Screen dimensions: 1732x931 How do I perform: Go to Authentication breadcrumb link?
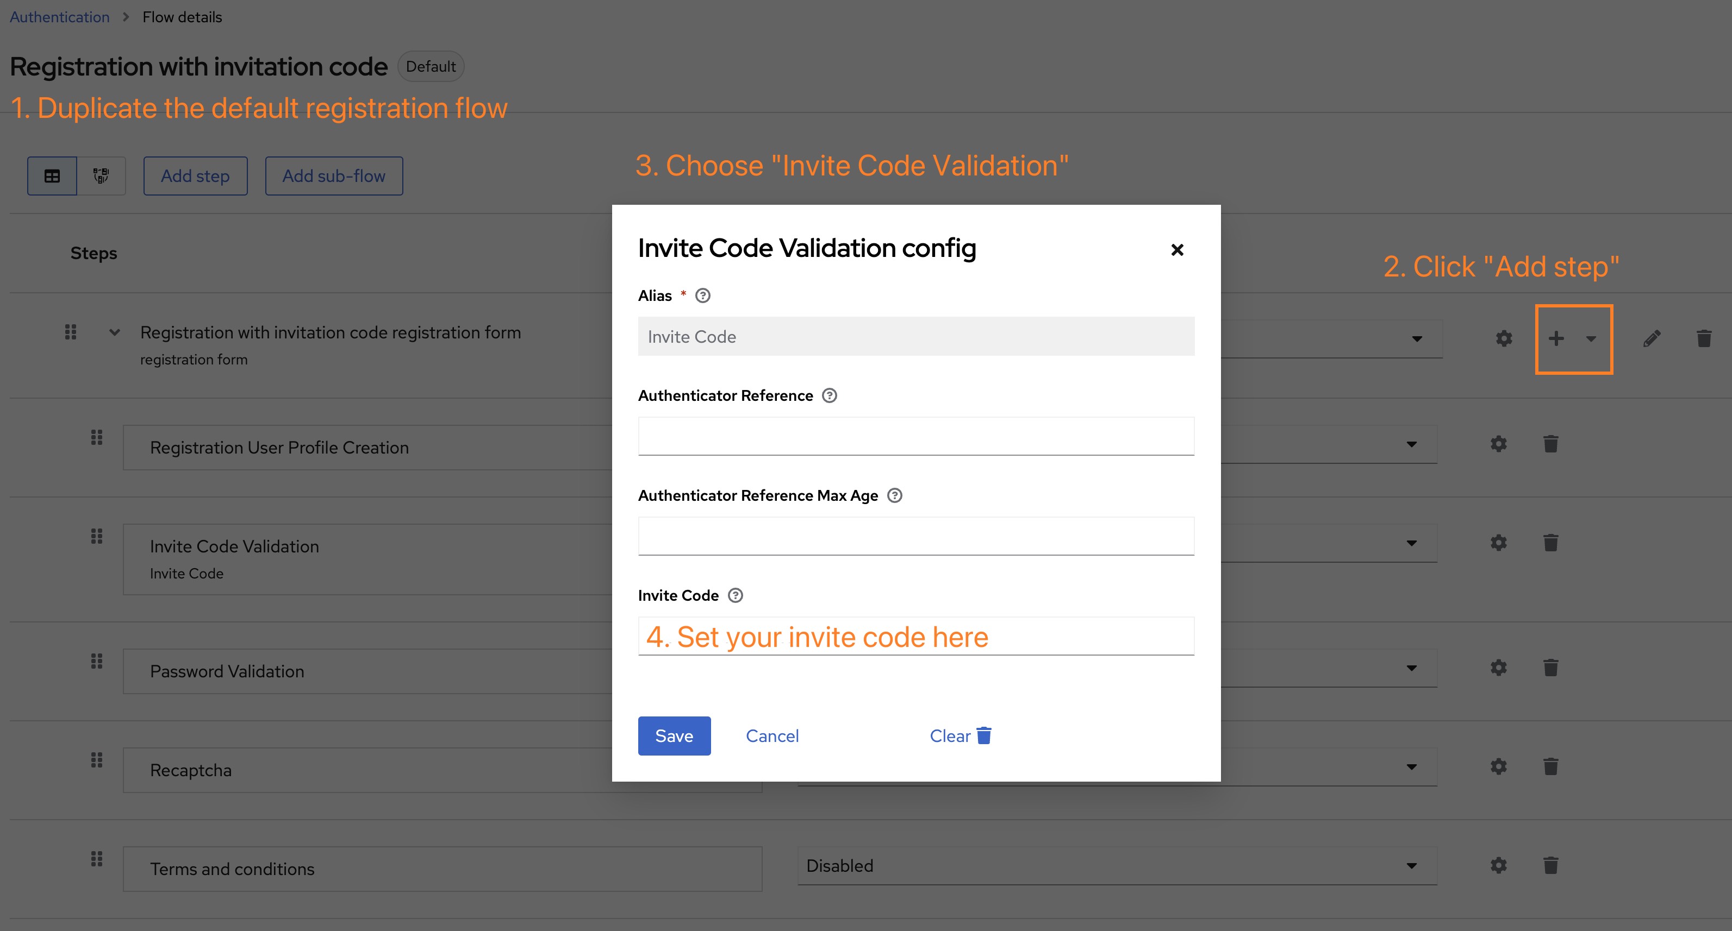(x=59, y=17)
